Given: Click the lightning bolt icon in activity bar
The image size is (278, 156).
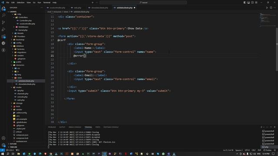Looking at the screenshot, I should (3, 50).
